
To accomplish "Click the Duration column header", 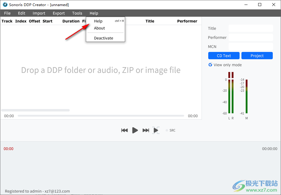I will point(71,21).
